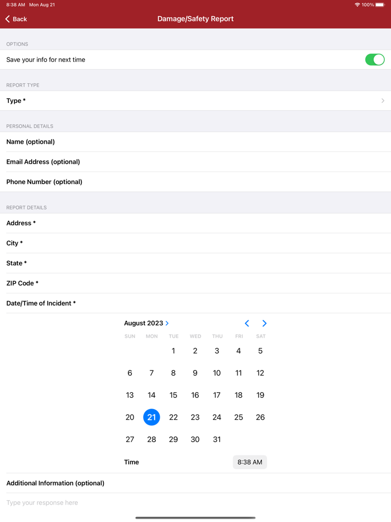The width and height of the screenshot is (391, 522).
Task: Tap the Phone Number (optional) field
Action: click(x=195, y=182)
